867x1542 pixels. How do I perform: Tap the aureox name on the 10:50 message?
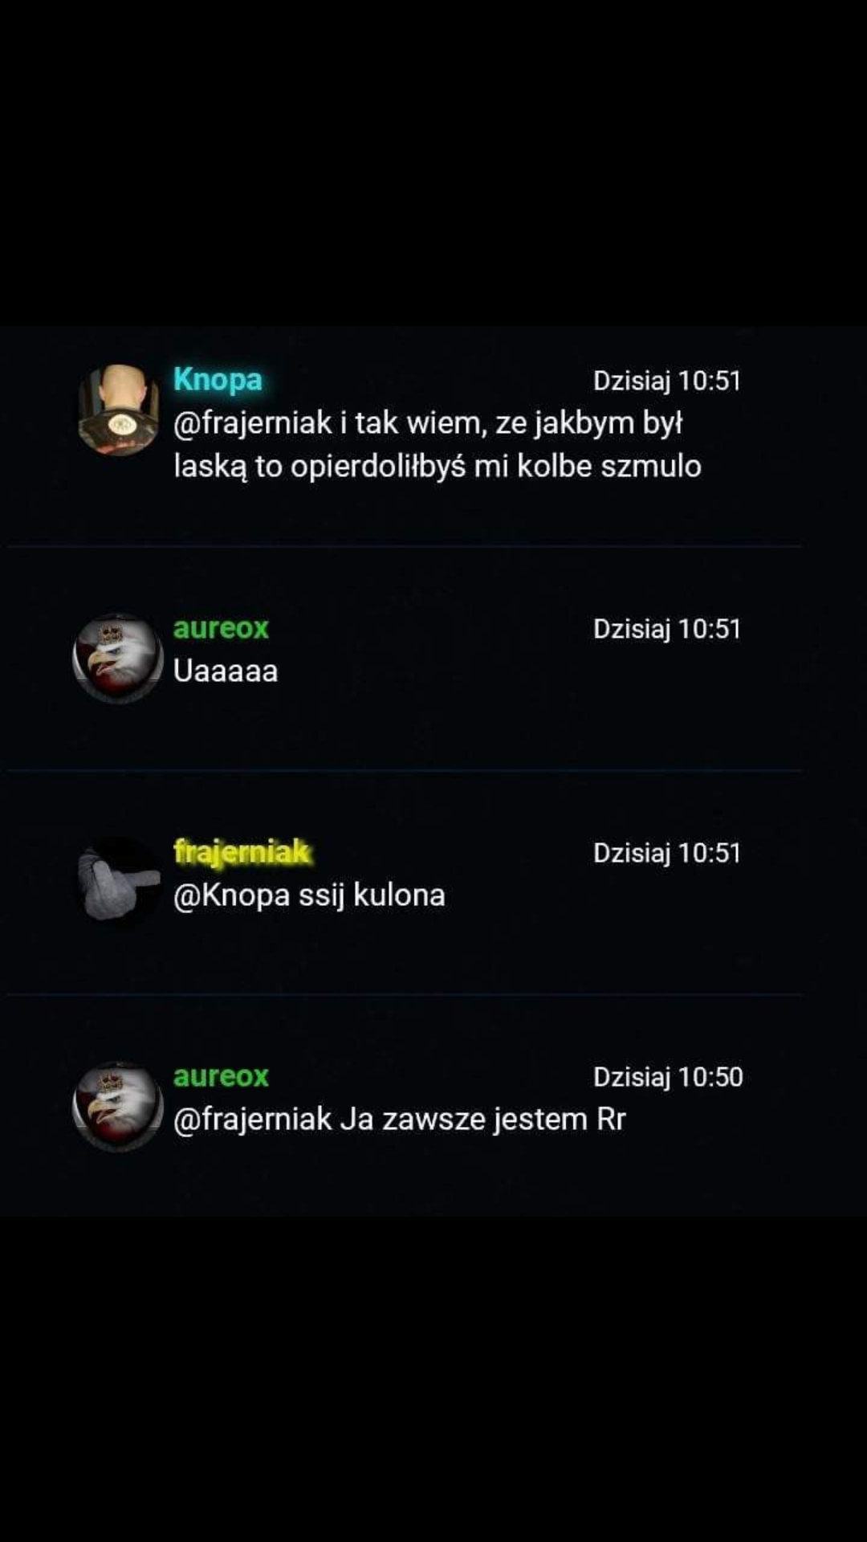point(221,1075)
